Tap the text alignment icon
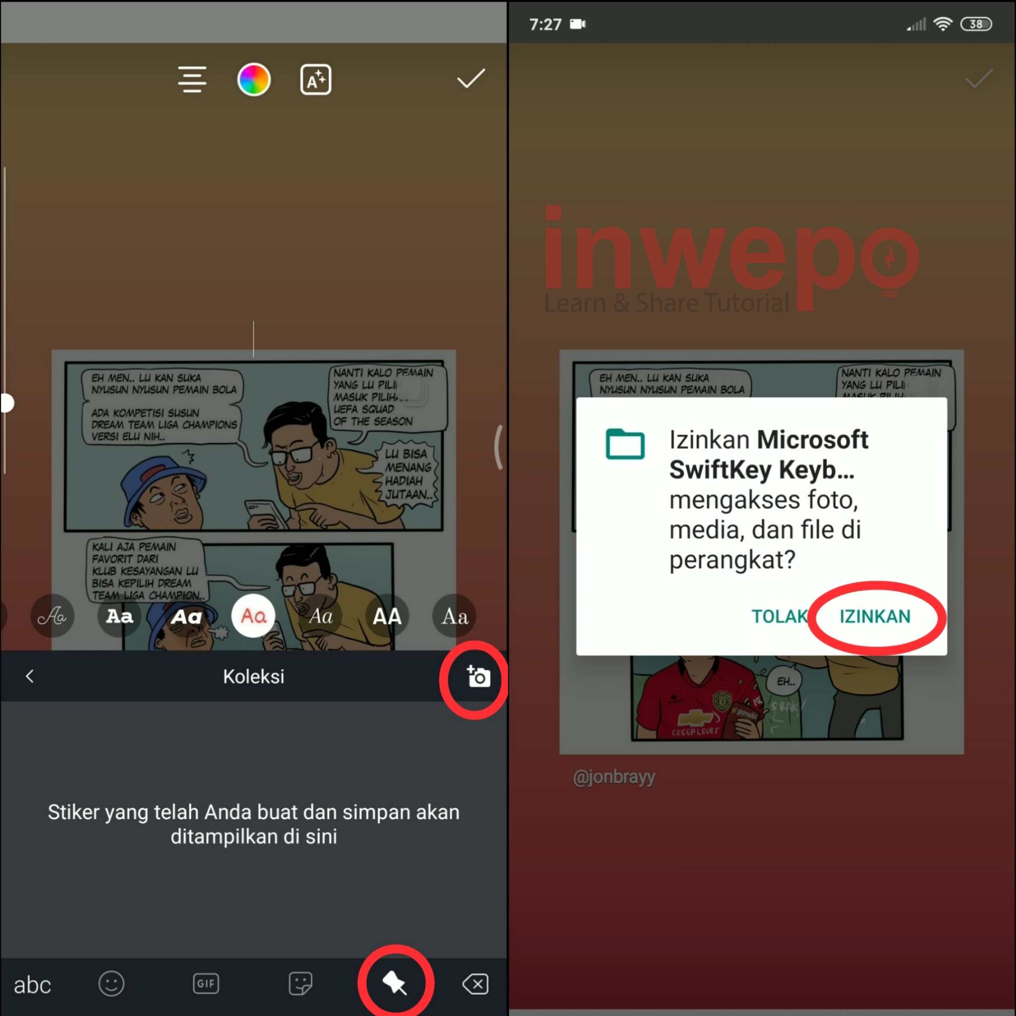The image size is (1016, 1016). (192, 79)
